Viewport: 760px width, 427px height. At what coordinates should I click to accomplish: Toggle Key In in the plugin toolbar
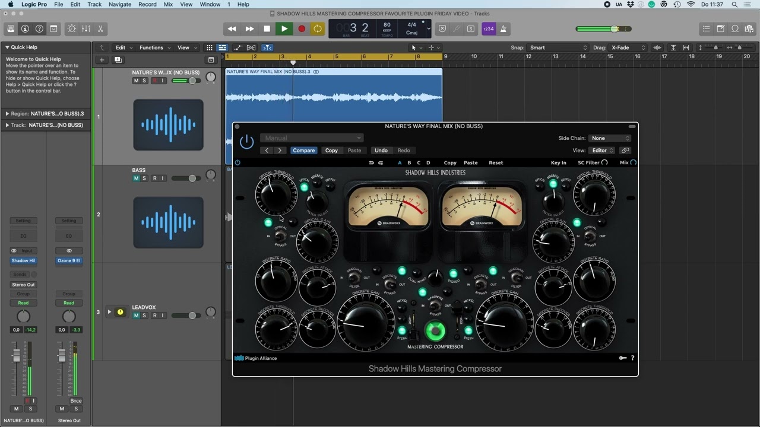click(559, 162)
